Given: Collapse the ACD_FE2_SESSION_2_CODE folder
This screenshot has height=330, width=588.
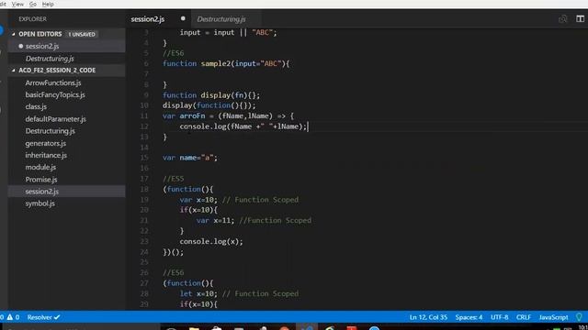Looking at the screenshot, I should click(x=14, y=71).
